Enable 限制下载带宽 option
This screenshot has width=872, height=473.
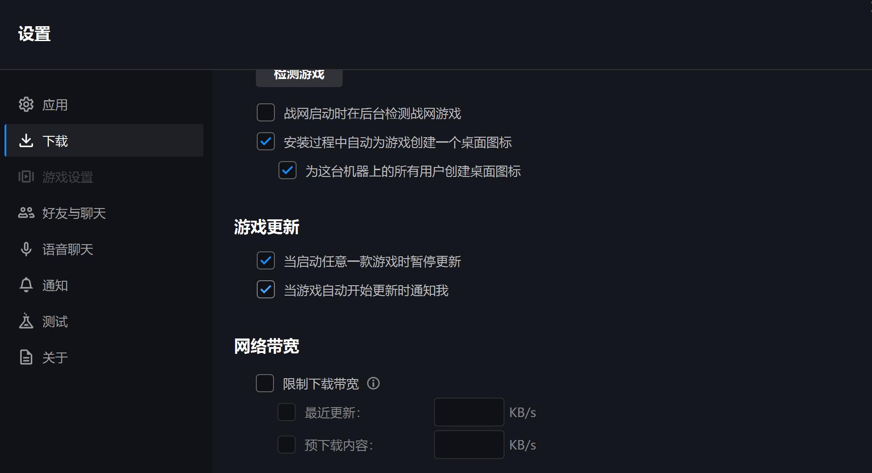[264, 383]
